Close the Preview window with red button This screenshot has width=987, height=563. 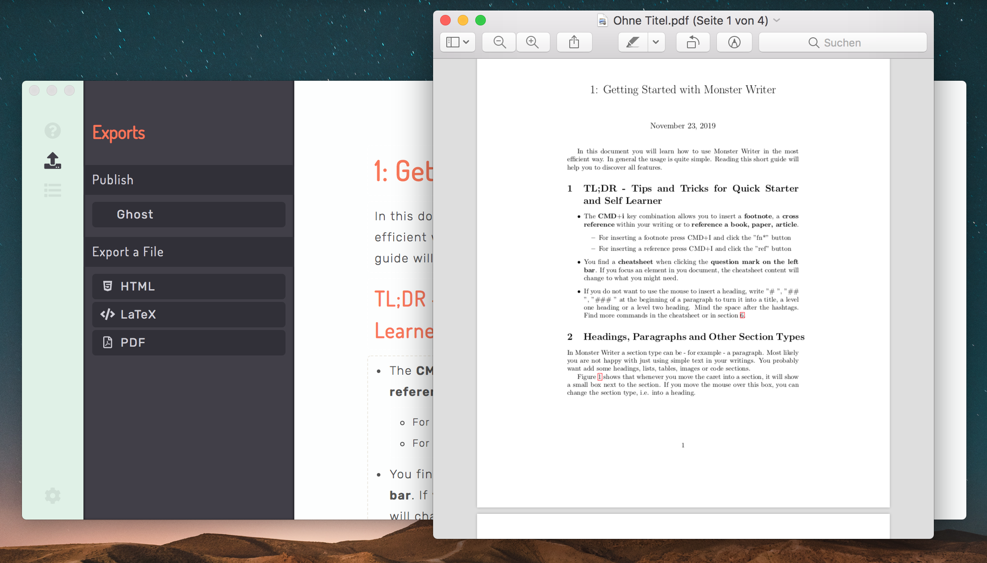point(445,20)
